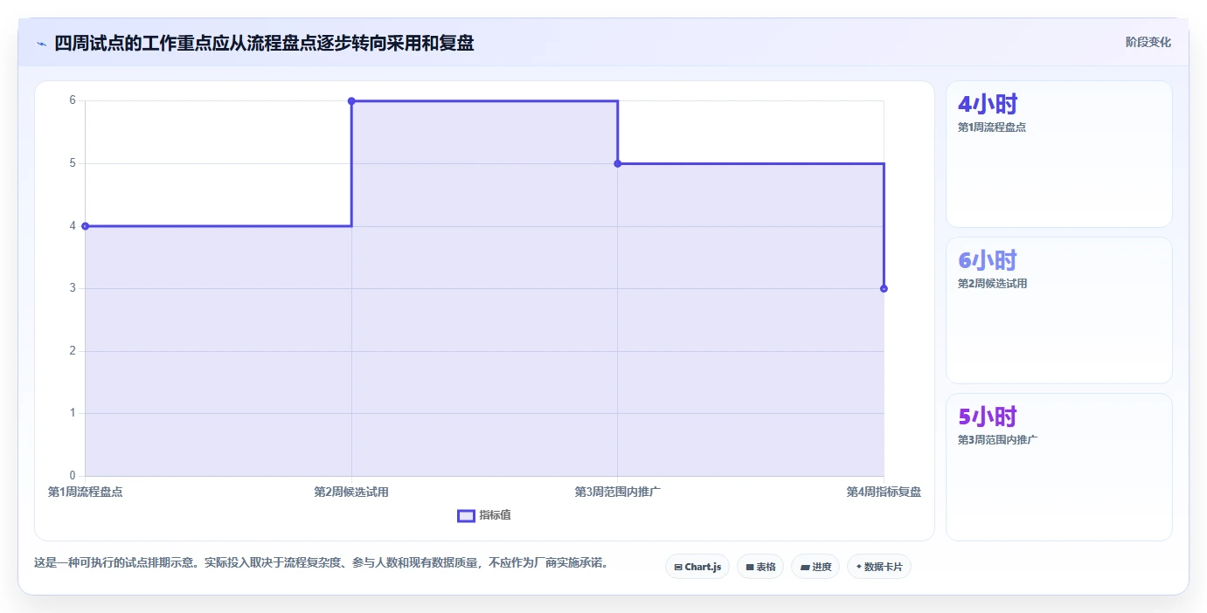Click the 指标值 legend label
The image size is (1207, 613).
[495, 515]
